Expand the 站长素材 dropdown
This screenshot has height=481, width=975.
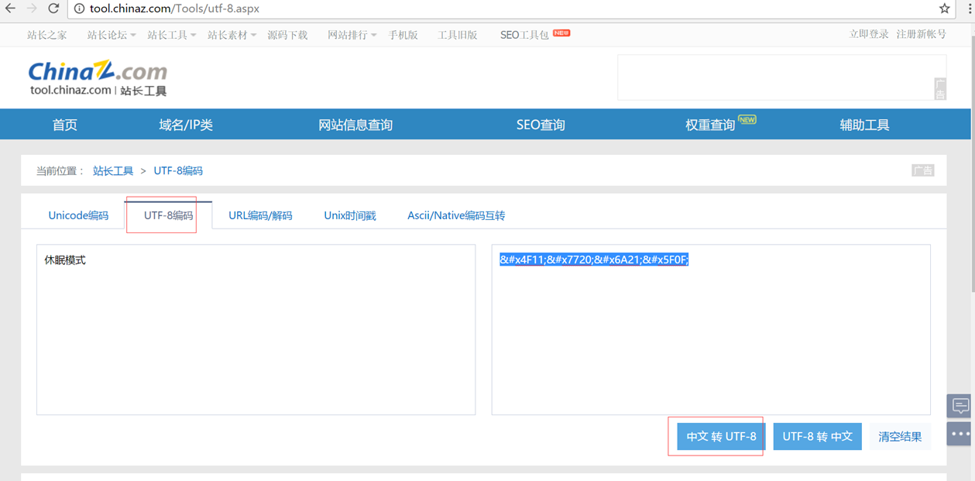(229, 34)
